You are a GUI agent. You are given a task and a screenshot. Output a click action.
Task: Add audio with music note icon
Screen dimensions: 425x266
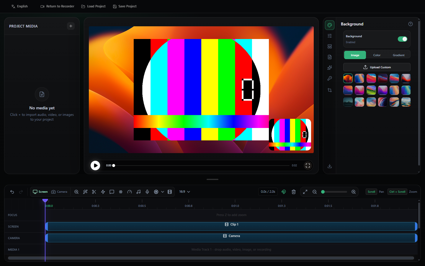(138, 192)
